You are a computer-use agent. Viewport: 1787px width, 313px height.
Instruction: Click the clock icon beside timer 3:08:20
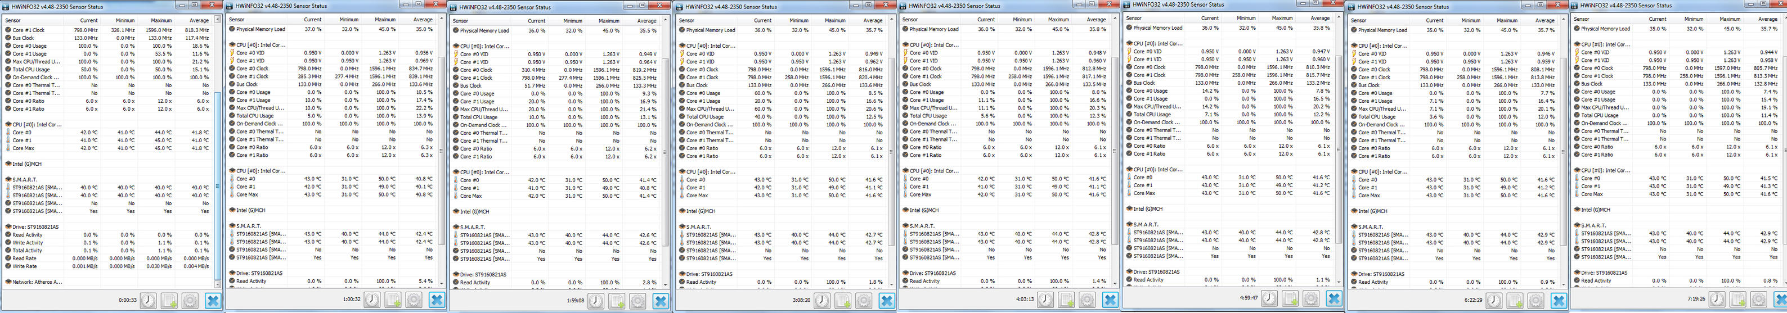(822, 300)
